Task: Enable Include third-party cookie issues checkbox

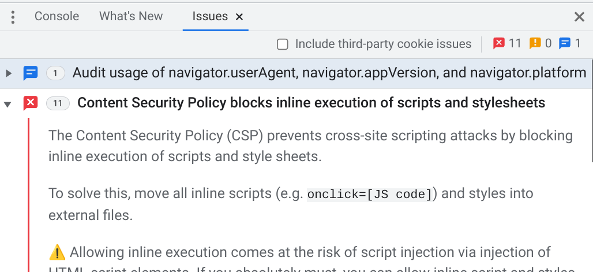Action: 283,44
